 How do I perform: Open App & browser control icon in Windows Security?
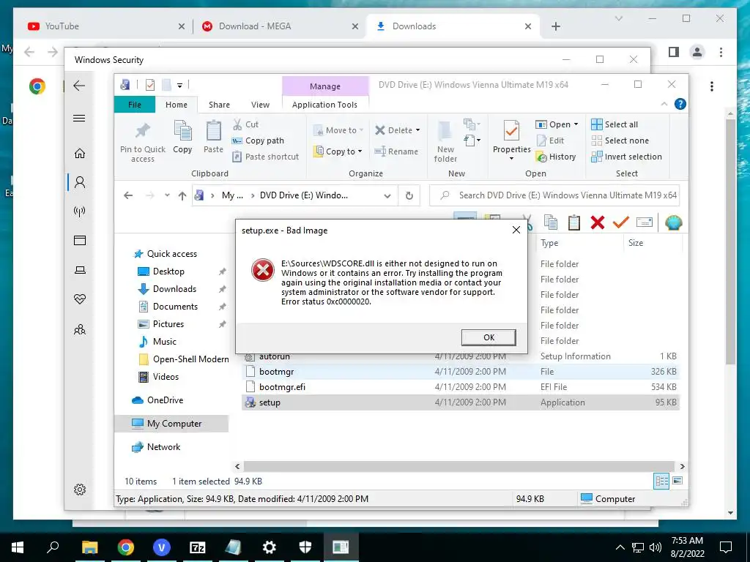click(x=80, y=240)
